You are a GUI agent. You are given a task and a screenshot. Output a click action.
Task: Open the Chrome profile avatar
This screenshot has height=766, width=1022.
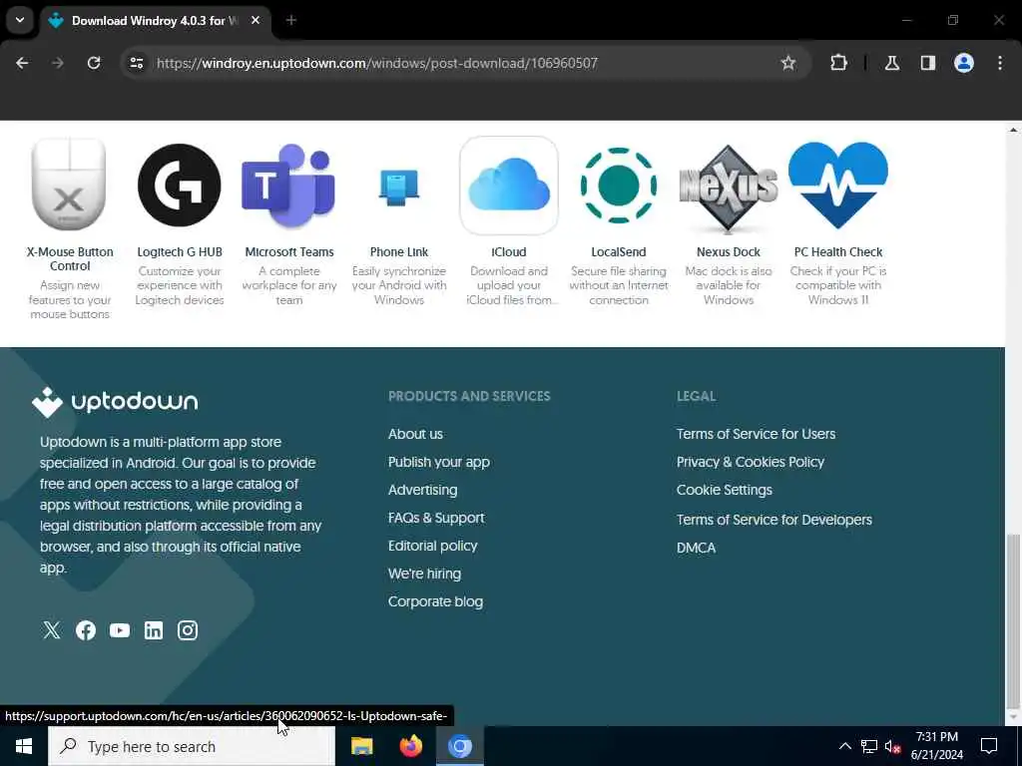(964, 63)
